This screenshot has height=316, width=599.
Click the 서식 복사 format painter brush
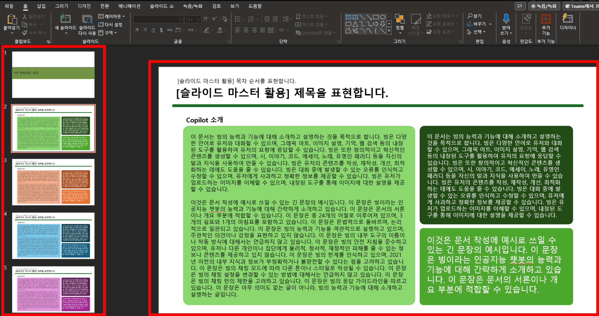point(25,33)
